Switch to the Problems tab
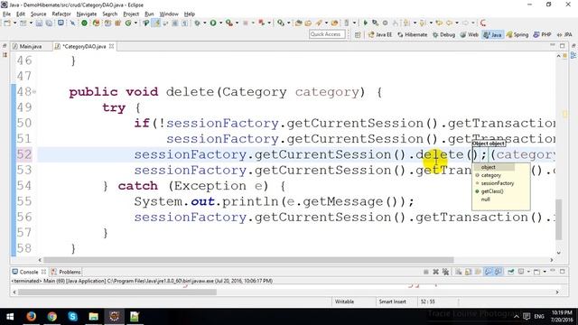578x325 pixels. (x=66, y=272)
